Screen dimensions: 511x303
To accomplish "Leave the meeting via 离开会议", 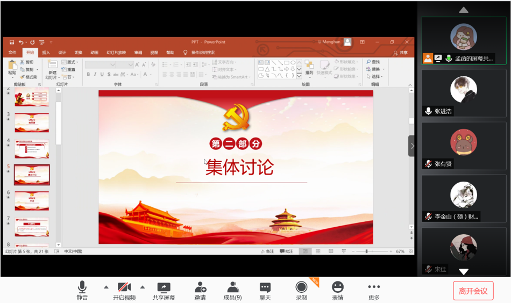I will click(x=473, y=291).
